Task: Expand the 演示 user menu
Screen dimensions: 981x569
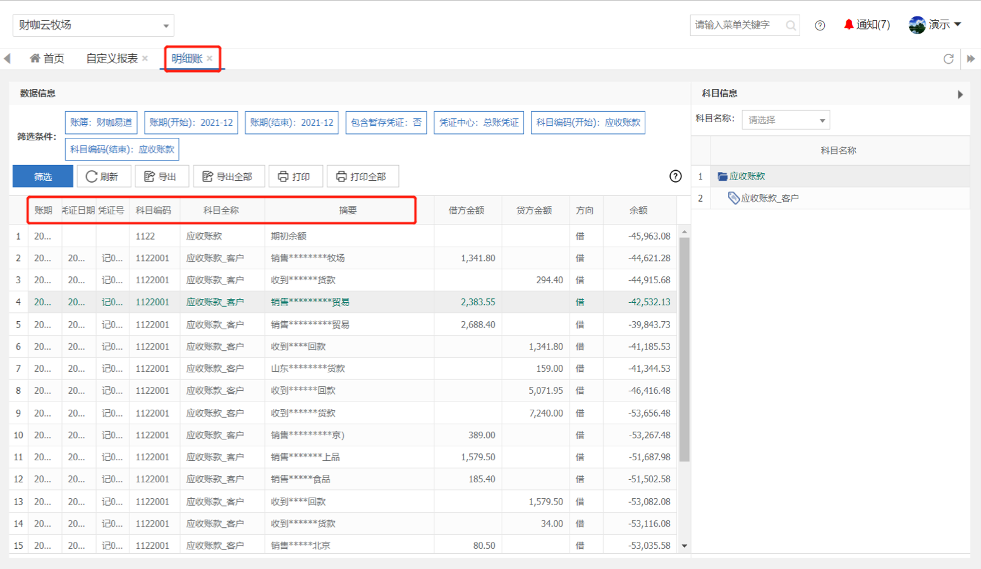Action: click(x=935, y=25)
